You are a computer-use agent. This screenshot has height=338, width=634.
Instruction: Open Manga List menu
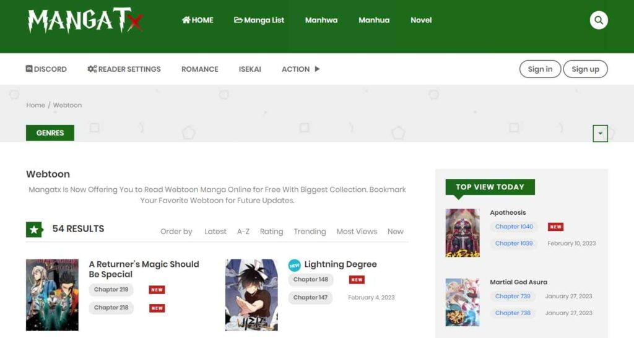tap(259, 20)
